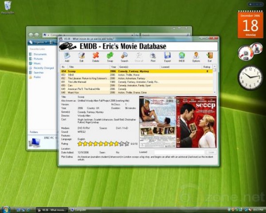Sort the movie list by Loaned column
Screen dimensions: 266x213
[x=181, y=67]
